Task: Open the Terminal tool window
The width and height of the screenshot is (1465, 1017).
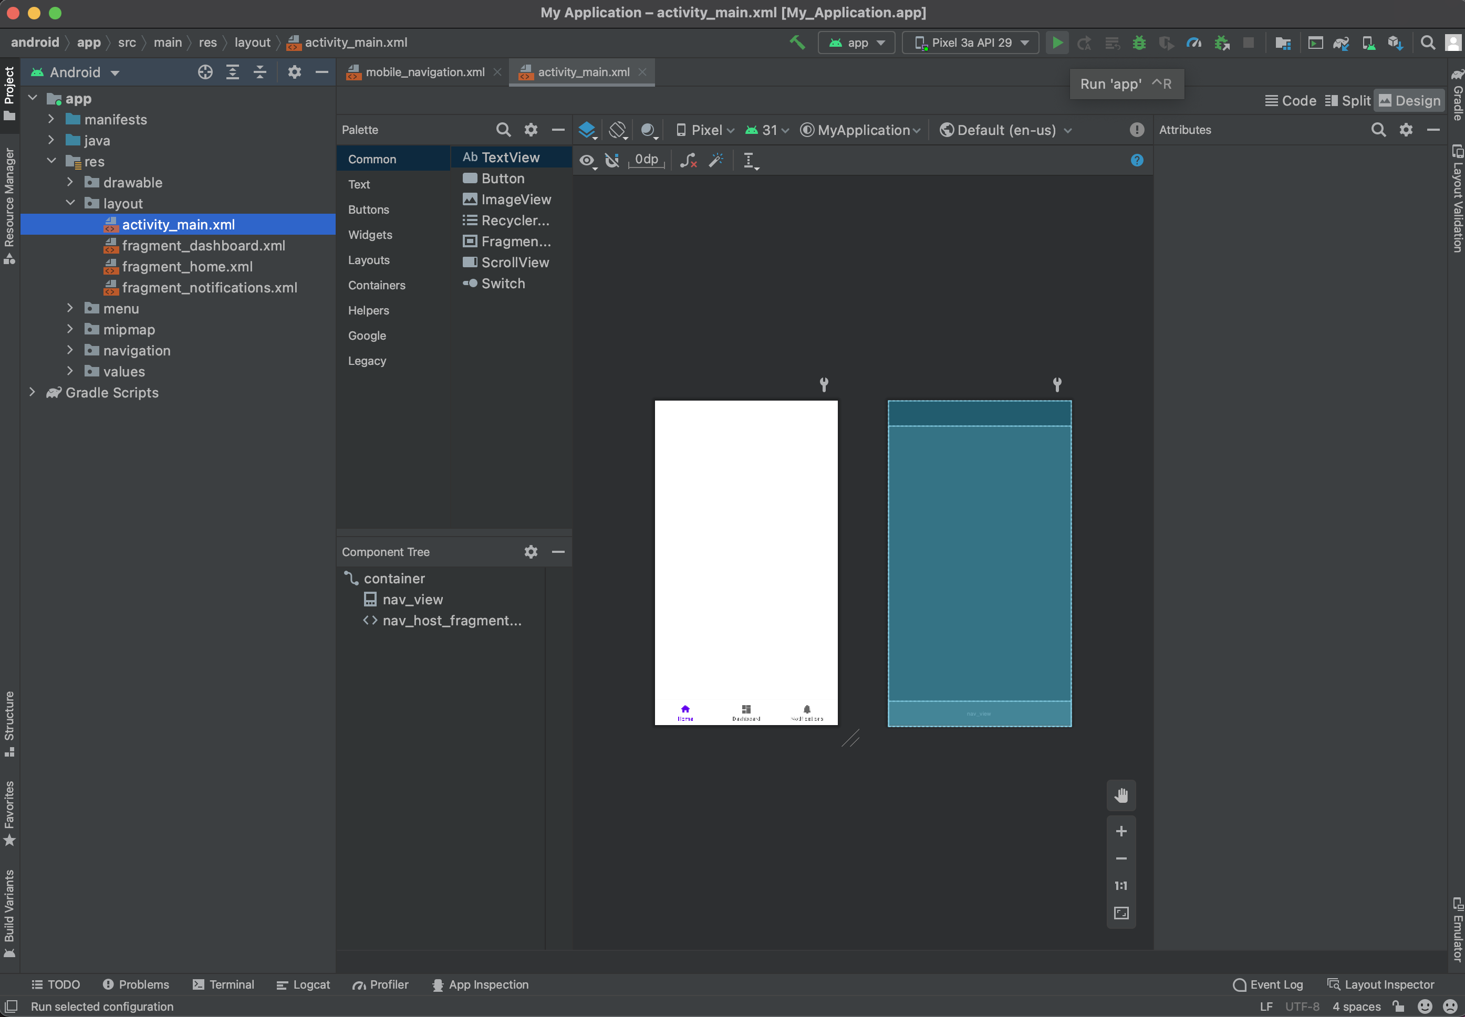Action: point(224,984)
